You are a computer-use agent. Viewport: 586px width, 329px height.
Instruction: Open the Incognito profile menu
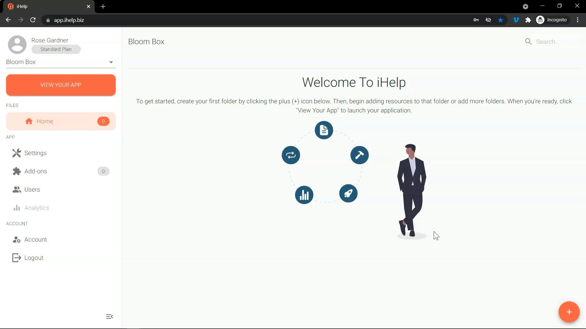click(552, 20)
